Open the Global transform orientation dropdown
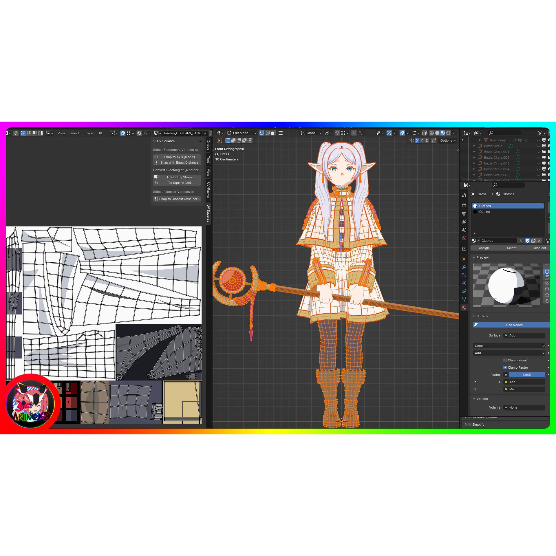Image resolution: width=556 pixels, height=556 pixels. click(x=311, y=133)
